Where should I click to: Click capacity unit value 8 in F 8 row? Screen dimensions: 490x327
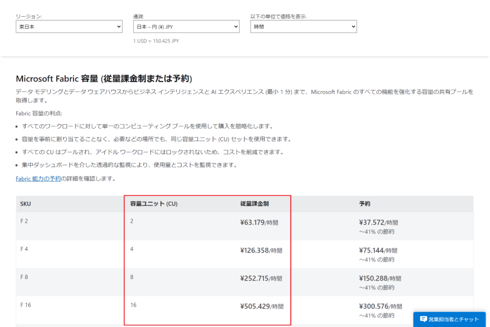point(132,277)
